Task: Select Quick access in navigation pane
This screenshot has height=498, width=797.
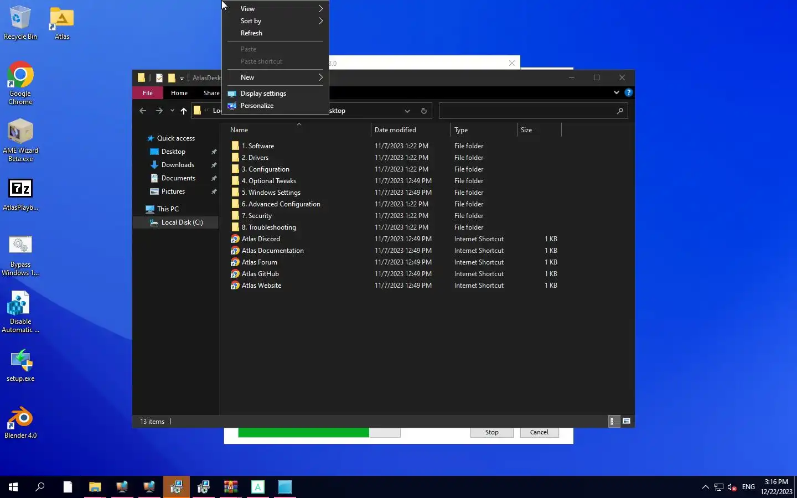Action: point(176,138)
